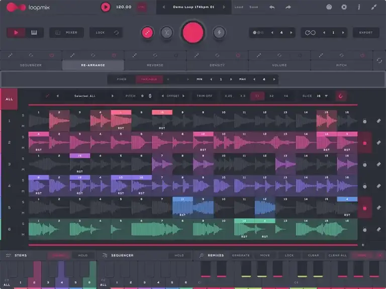Switch to the play-mode view button

(x=16, y=33)
